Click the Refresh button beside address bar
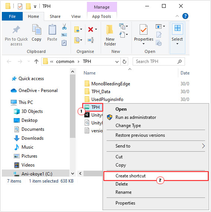 coord(124,61)
